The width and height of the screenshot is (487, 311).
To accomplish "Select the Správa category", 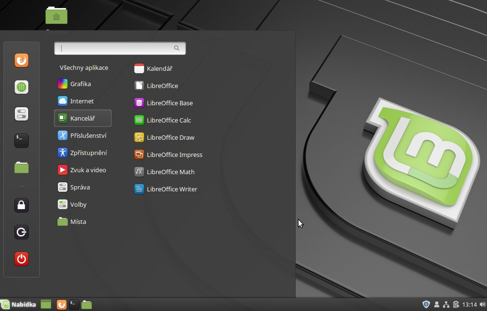I will 74,187.
